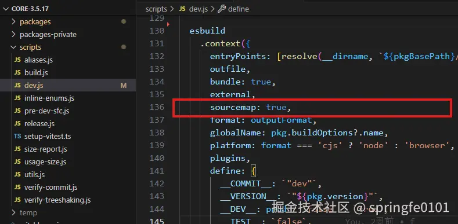
Task: Click outfile on line 133
Action: [x=228, y=69]
